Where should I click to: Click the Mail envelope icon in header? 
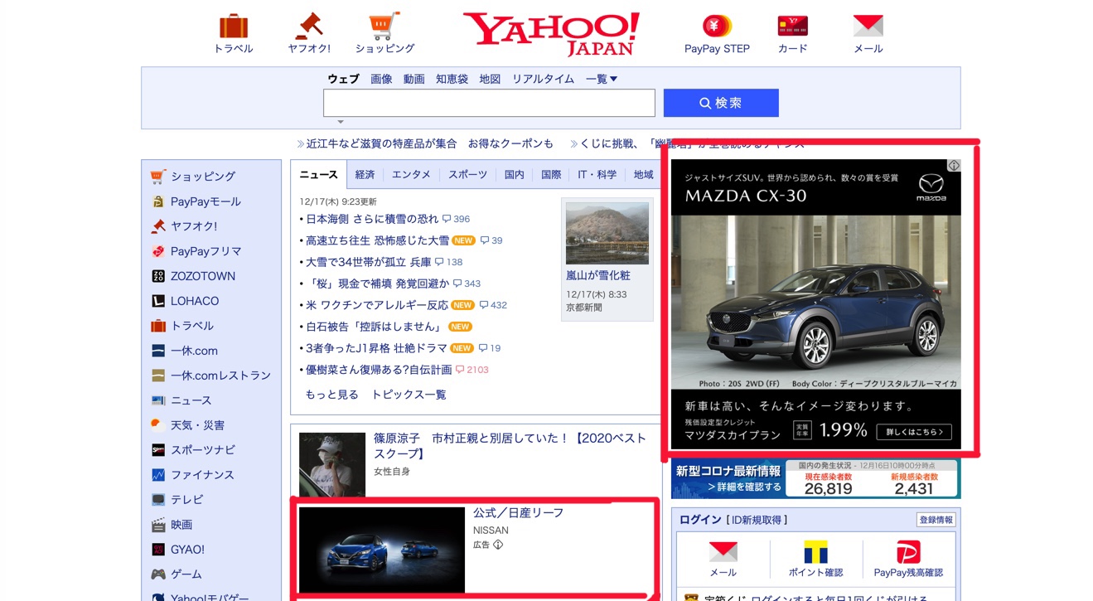pyautogui.click(x=868, y=27)
